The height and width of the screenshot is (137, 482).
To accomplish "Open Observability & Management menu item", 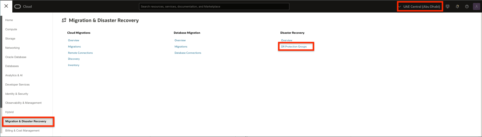I will (x=23, y=103).
